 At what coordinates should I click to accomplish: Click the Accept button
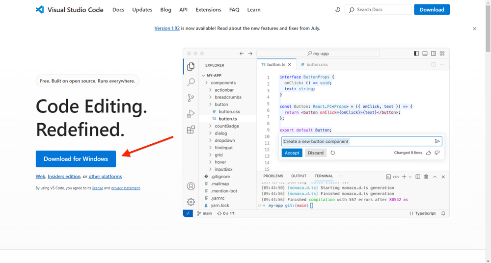[292, 153]
